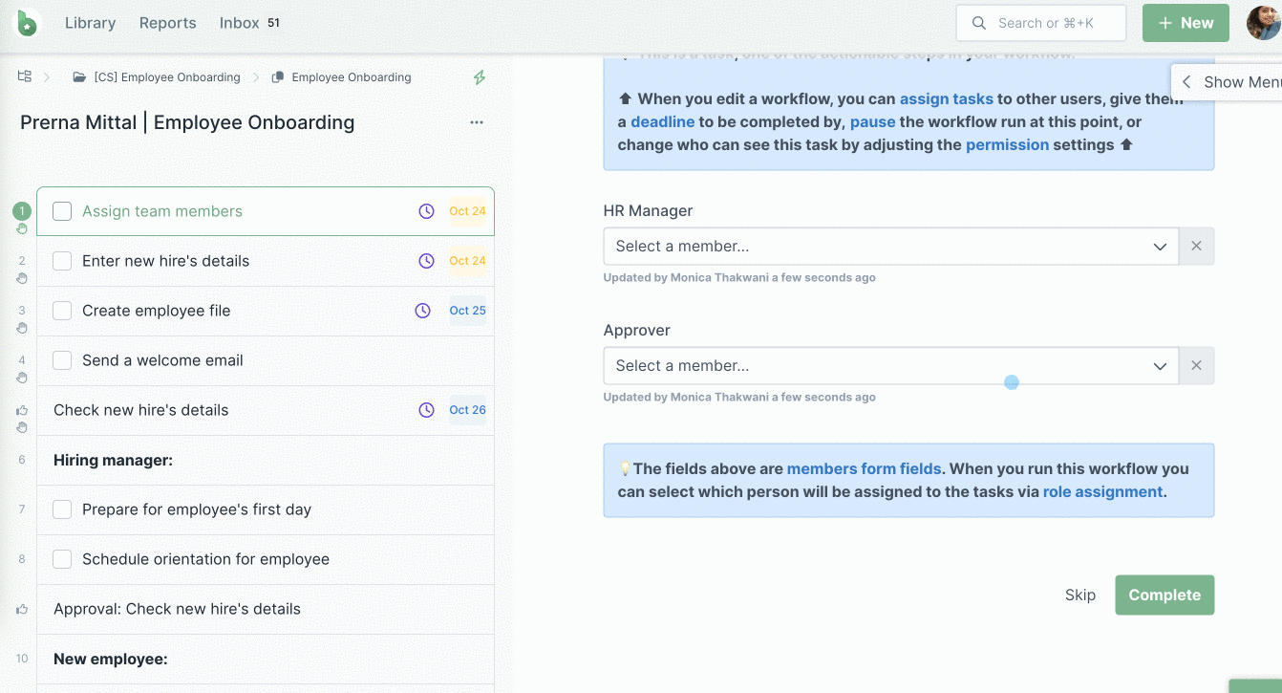Click the Oct 25 due date badge
Screen dimensions: 1282x693
(467, 311)
